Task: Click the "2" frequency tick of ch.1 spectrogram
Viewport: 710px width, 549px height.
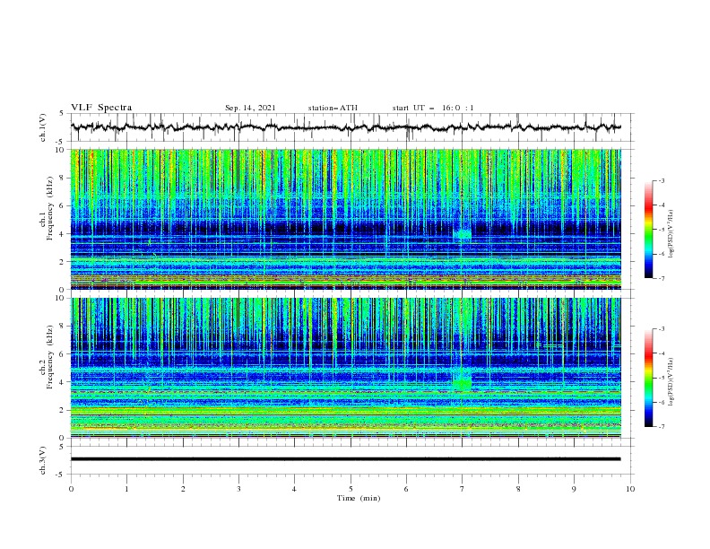Action: (62, 262)
